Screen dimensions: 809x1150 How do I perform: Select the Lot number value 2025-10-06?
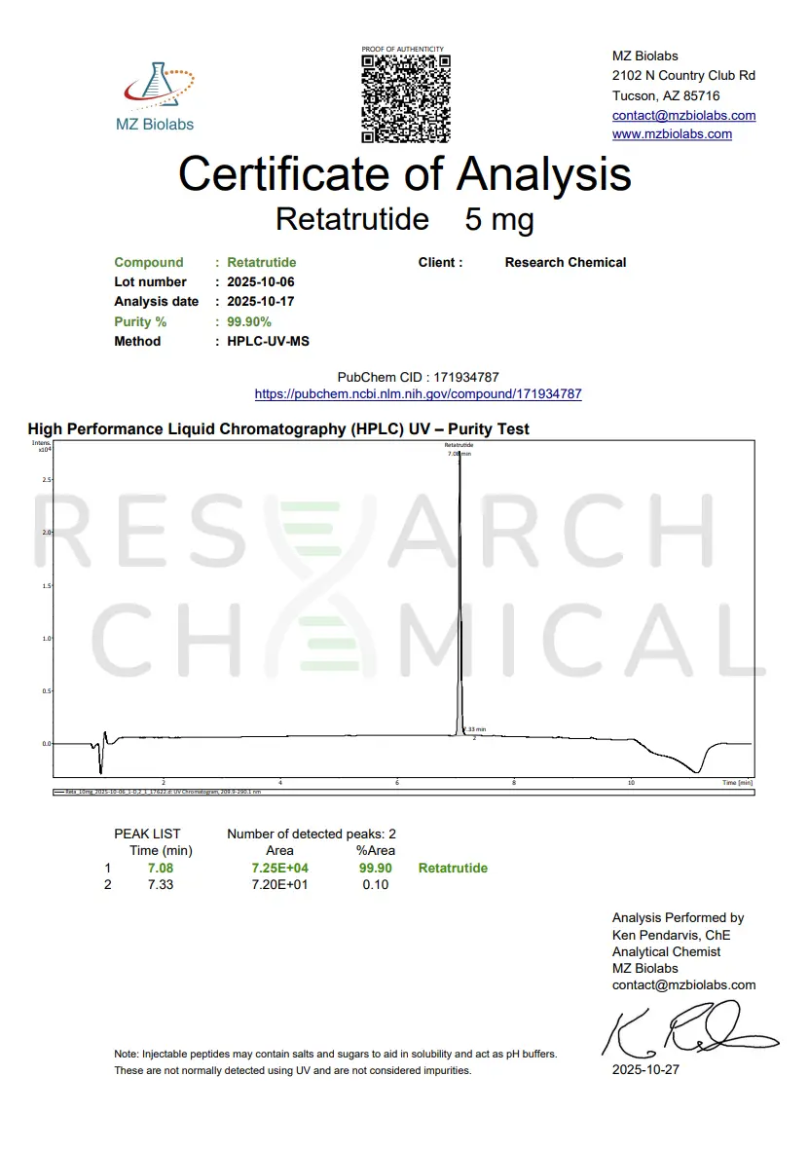pyautogui.click(x=260, y=281)
